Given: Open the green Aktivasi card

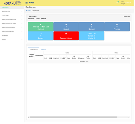Looking at the screenshot, I should tap(41, 27).
